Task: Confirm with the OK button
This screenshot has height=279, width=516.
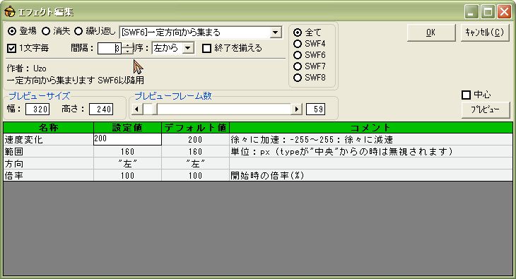Action: 430,32
